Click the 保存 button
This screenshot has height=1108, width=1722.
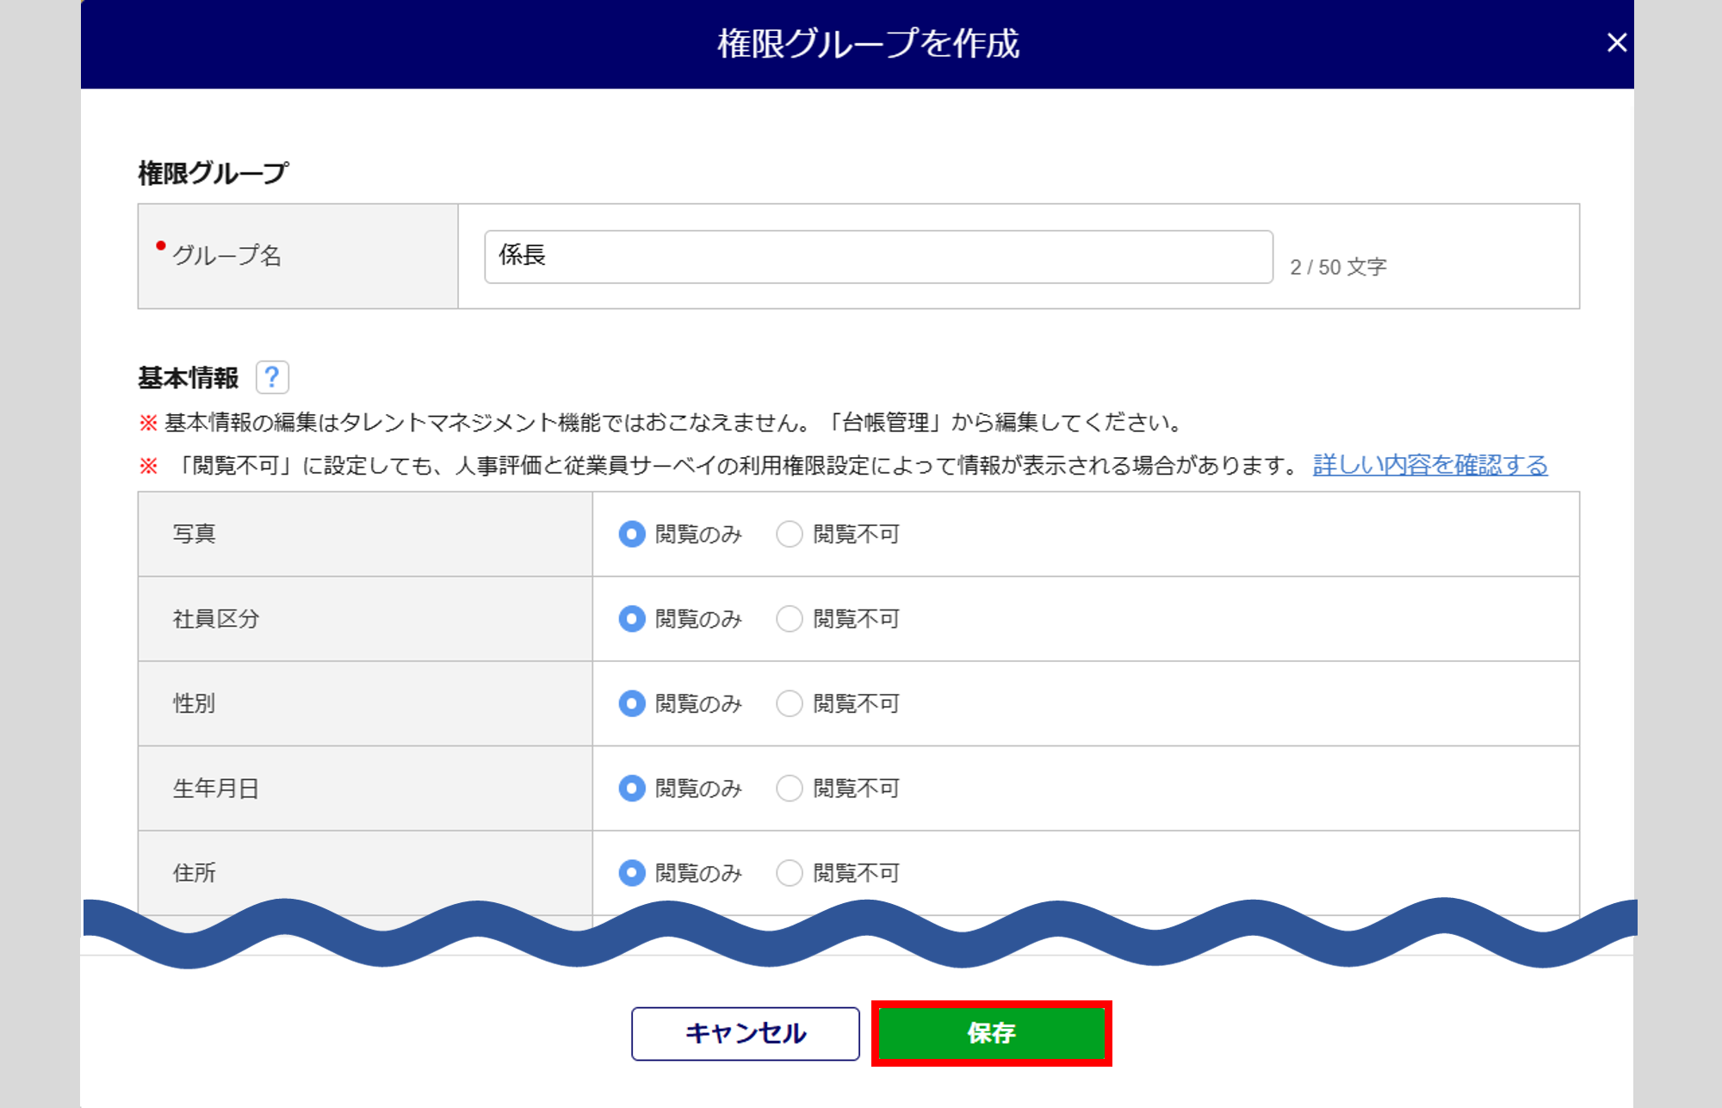point(991,1033)
